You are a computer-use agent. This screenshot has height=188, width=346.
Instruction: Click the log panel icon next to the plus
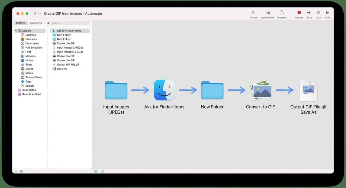[22, 171]
